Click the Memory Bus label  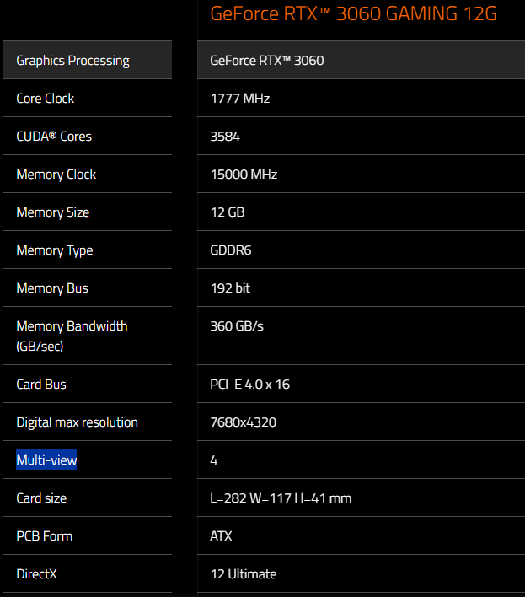[x=52, y=288]
